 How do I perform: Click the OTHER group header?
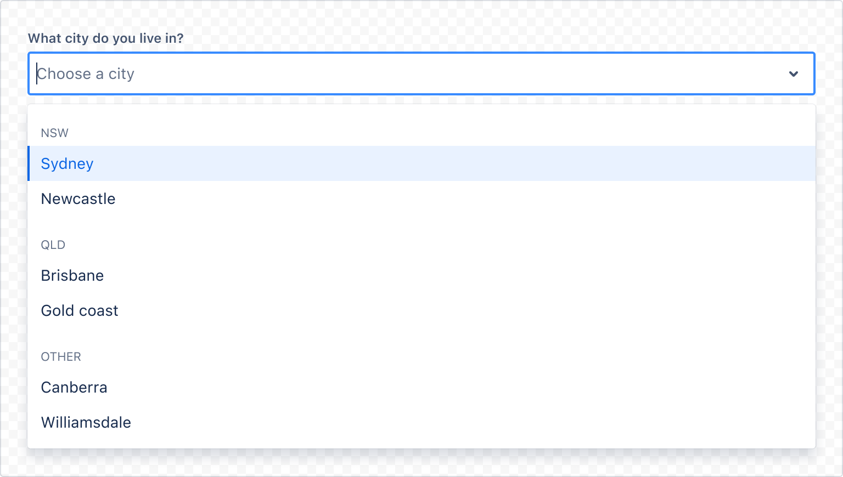[60, 356]
